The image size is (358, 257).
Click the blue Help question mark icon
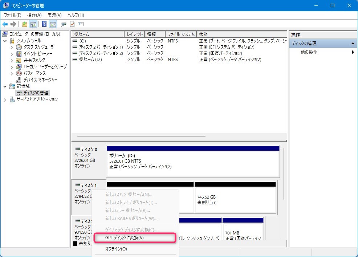[44, 24]
